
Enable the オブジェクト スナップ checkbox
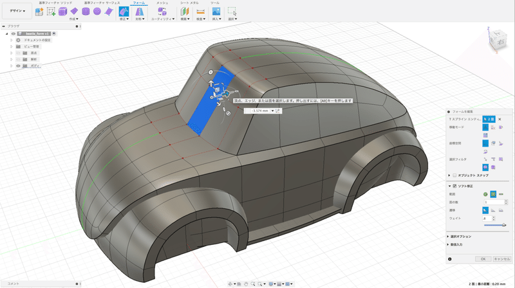454,175
